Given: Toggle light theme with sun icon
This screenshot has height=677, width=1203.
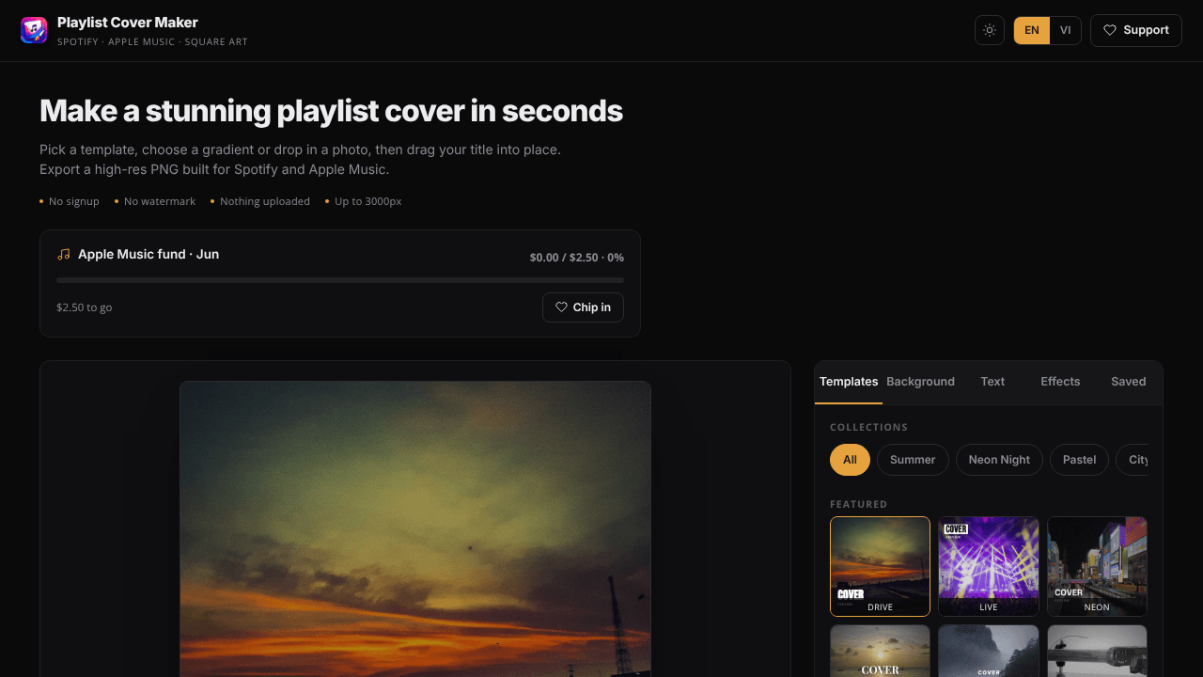Looking at the screenshot, I should click(x=990, y=30).
